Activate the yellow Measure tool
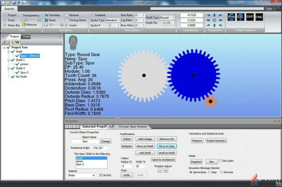 coord(30,24)
